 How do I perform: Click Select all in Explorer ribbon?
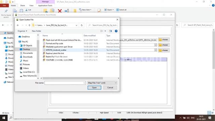pos(121,10)
